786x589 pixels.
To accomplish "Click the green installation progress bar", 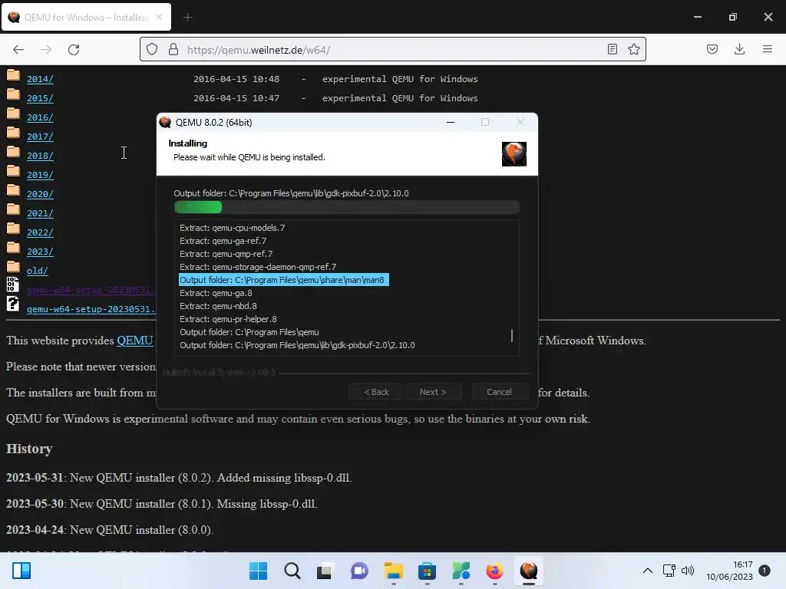I will [347, 207].
